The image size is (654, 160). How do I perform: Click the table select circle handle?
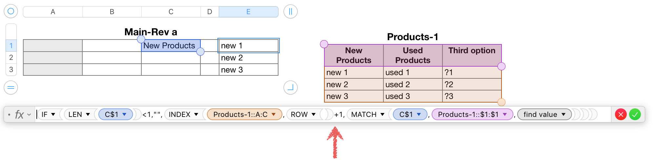(x=11, y=11)
